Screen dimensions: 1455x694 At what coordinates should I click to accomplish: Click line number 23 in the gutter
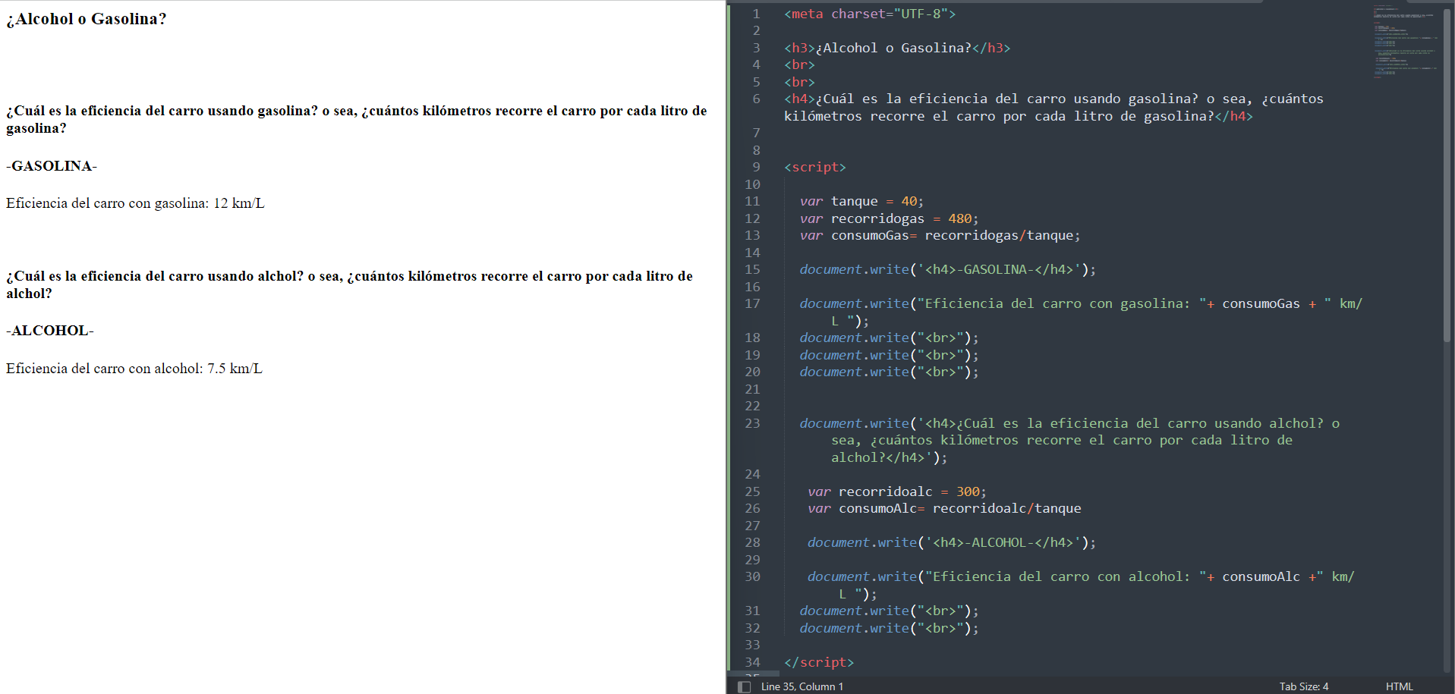[x=752, y=423]
